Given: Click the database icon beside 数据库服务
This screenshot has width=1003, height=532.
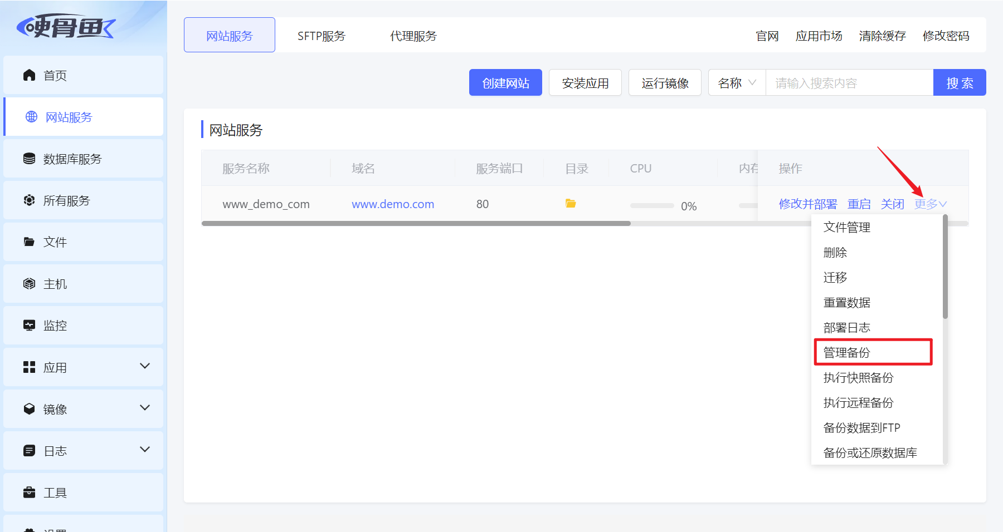Looking at the screenshot, I should click(29, 159).
